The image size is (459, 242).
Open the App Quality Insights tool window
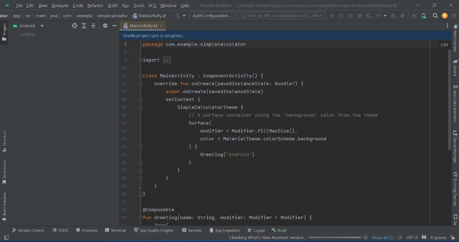[x=153, y=230]
